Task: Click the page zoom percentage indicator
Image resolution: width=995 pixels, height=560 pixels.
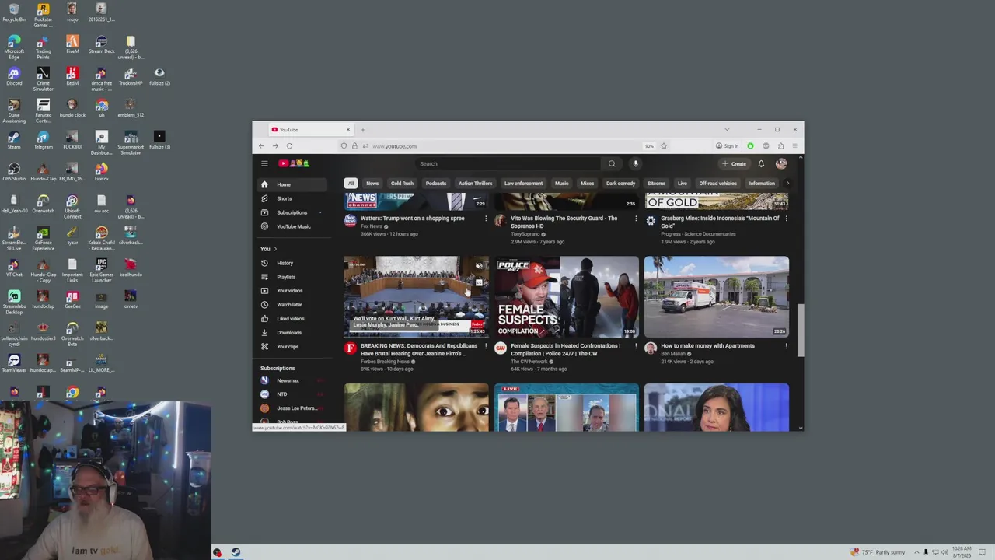Action: coord(649,145)
